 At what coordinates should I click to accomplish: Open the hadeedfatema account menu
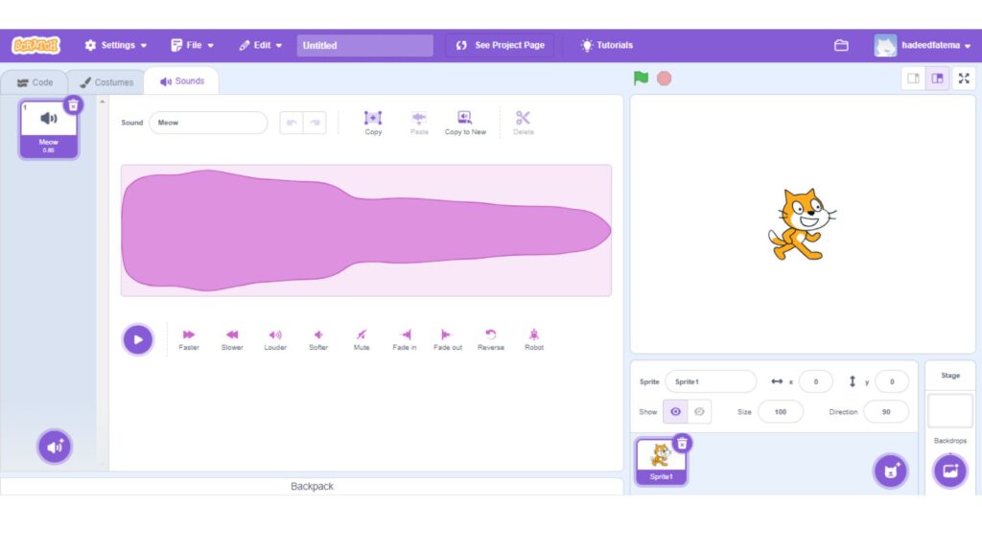tap(923, 45)
